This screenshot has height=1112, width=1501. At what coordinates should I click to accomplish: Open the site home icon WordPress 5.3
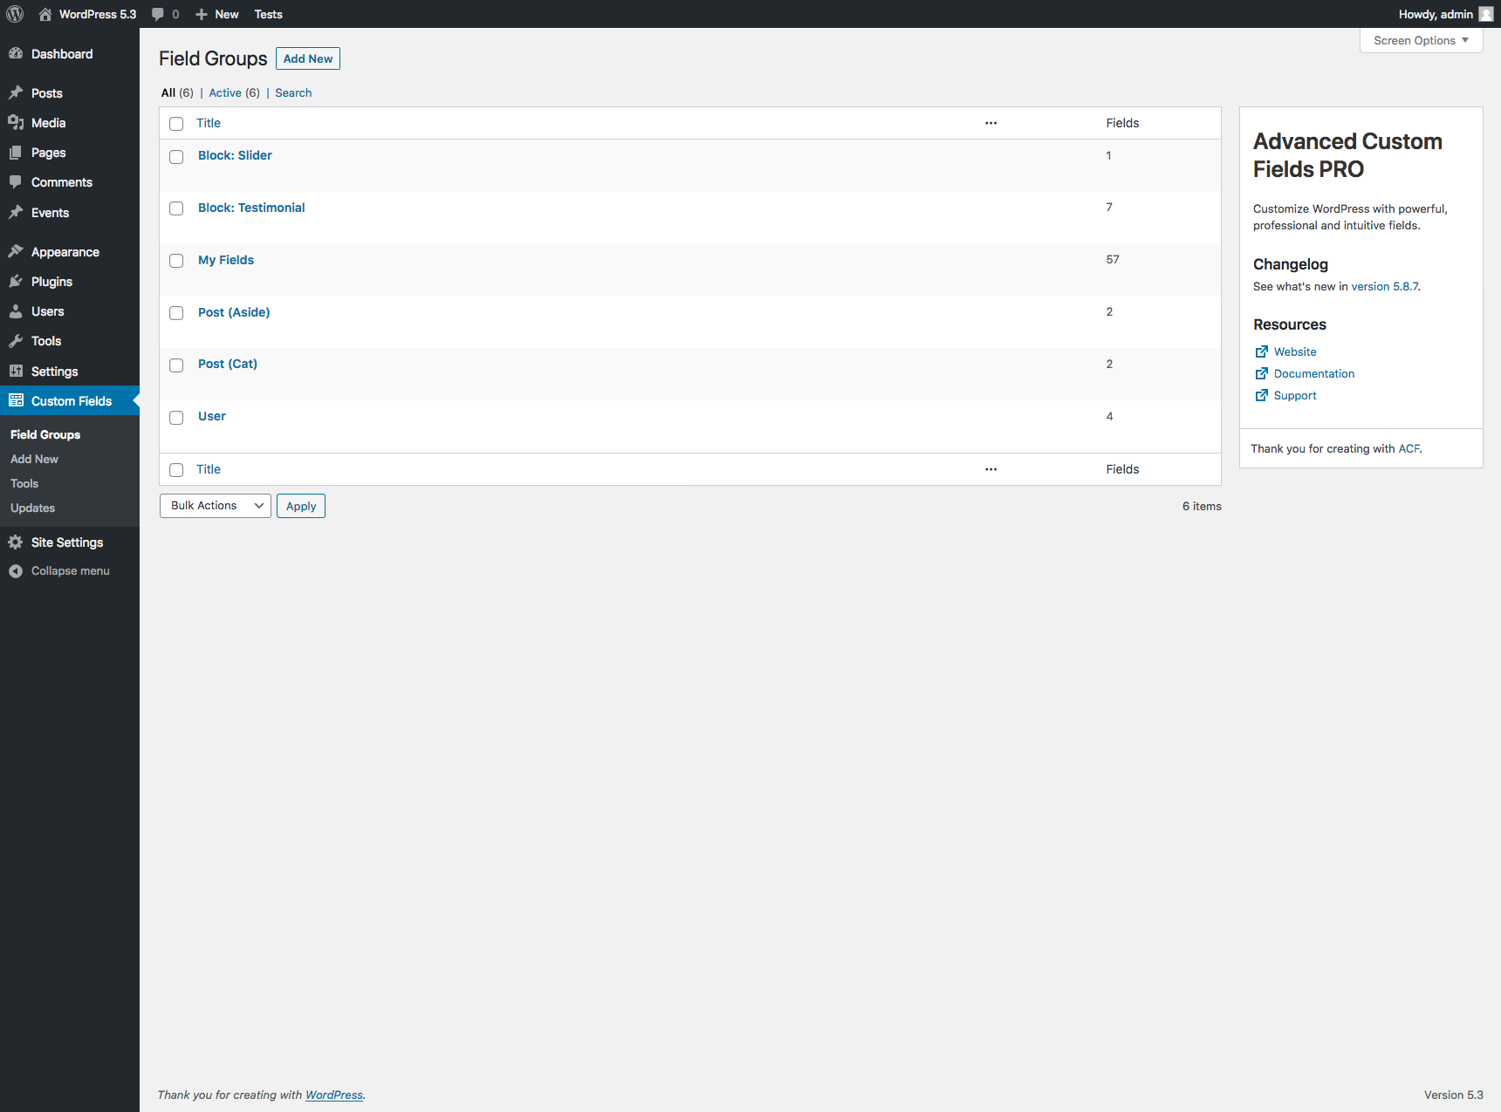point(45,14)
